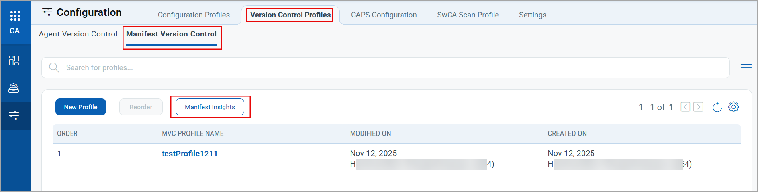
Task: Click the Reorder button
Action: pos(141,107)
